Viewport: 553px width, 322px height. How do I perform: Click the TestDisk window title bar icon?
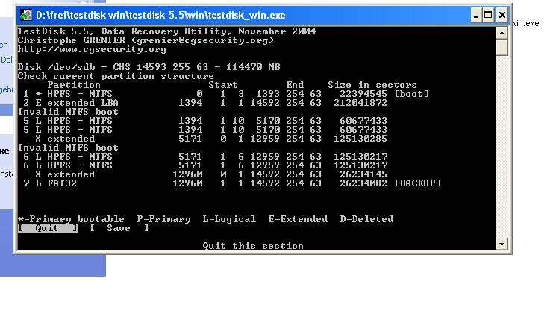pyautogui.click(x=25, y=15)
